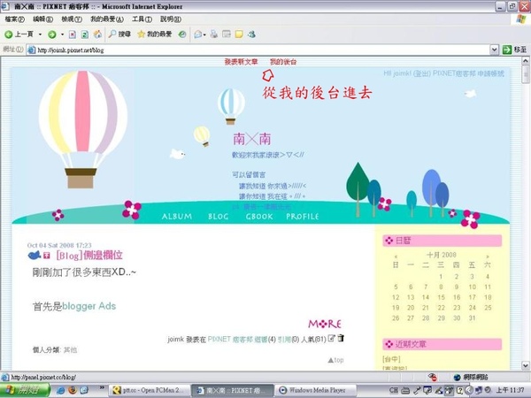Open the 我的最愛 menu
This screenshot has width=531, height=398.
pyautogui.click(x=107, y=19)
